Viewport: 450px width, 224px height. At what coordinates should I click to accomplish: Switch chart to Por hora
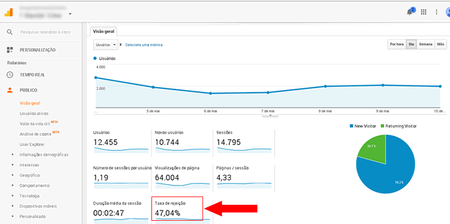coord(397,44)
